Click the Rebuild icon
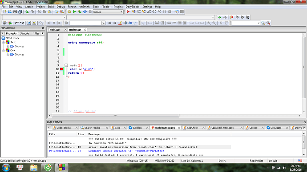This screenshot has width=307, height=172. pos(85,12)
